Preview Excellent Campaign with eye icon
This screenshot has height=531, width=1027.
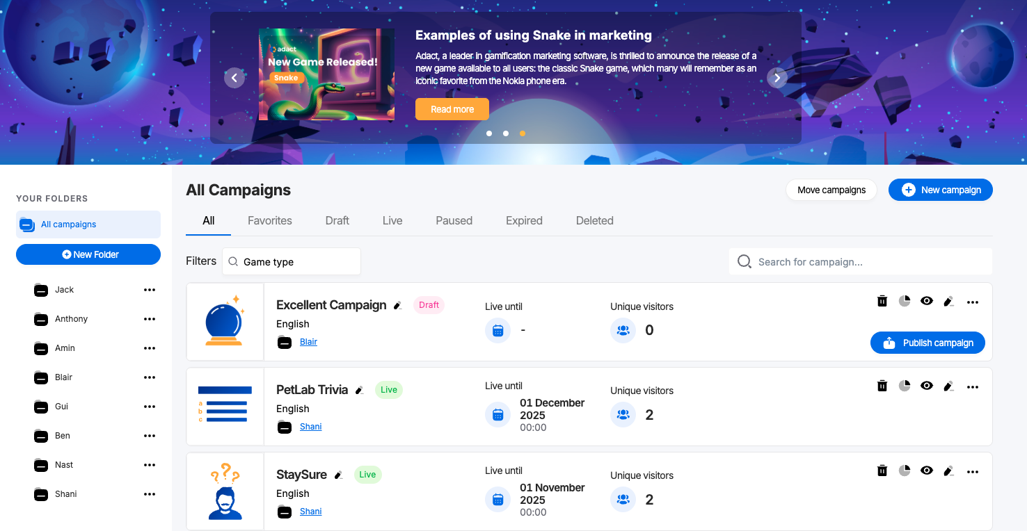pos(926,301)
